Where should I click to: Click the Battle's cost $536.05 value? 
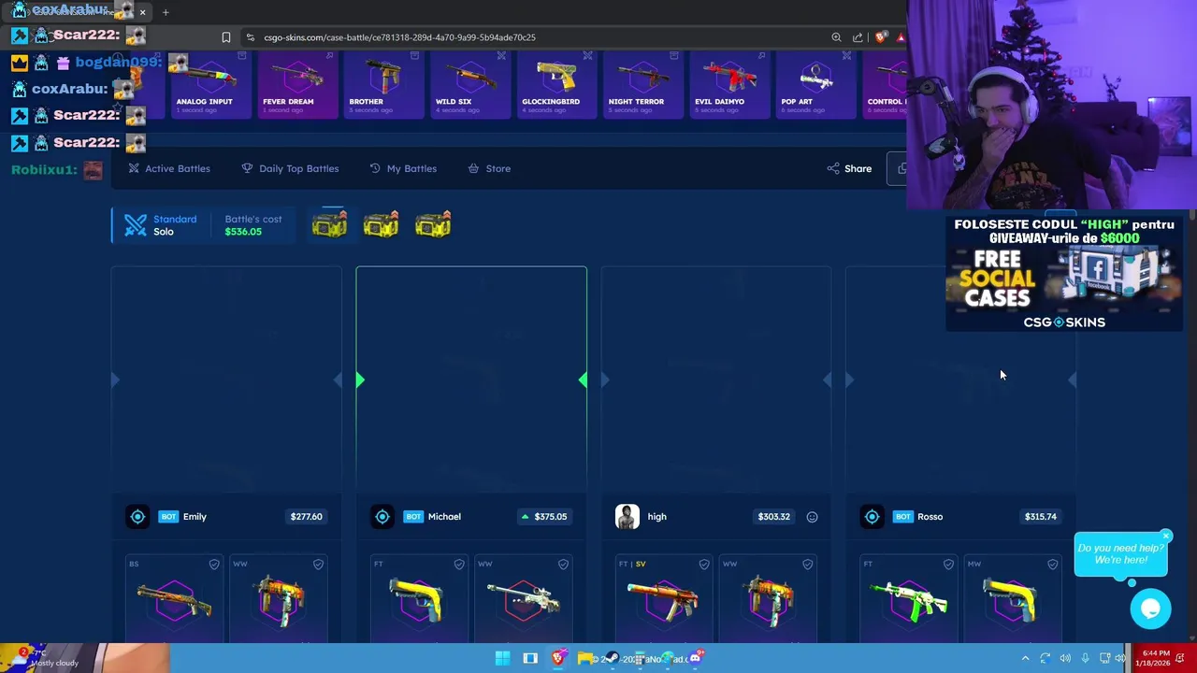point(243,232)
